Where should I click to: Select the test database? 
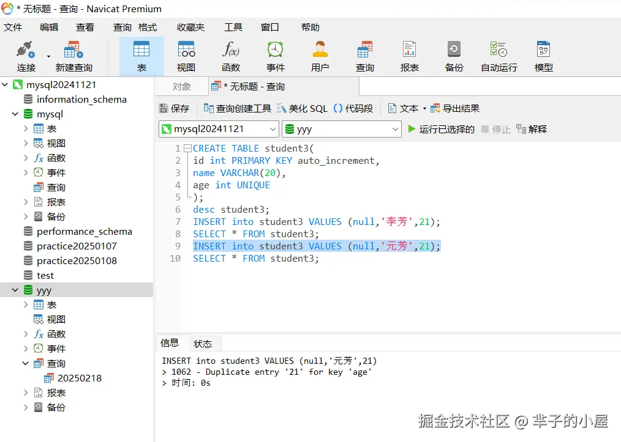click(39, 275)
